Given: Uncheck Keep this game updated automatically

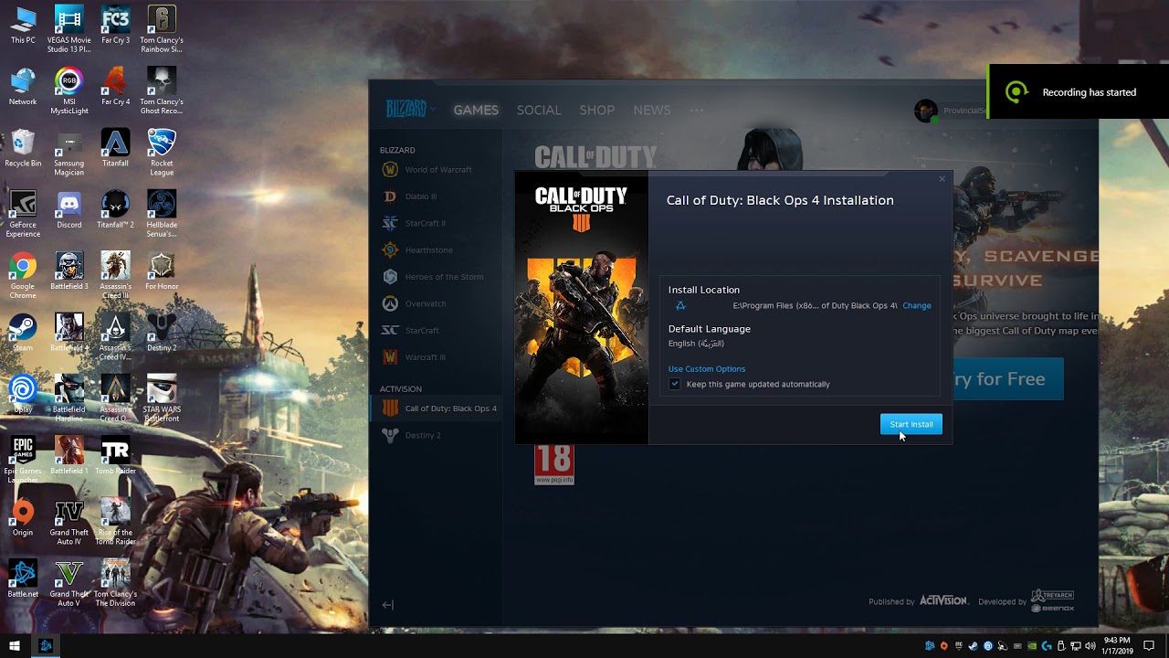Looking at the screenshot, I should [x=675, y=385].
